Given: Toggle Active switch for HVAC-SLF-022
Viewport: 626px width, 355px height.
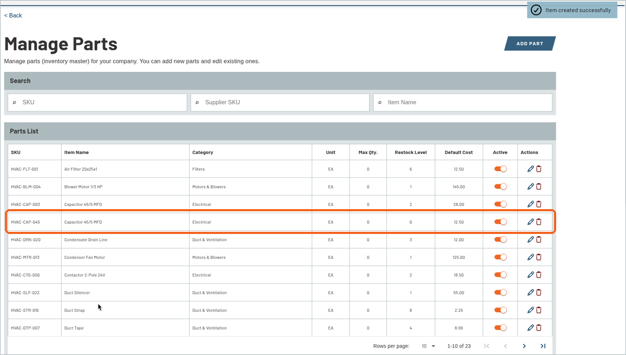Looking at the screenshot, I should tap(500, 292).
